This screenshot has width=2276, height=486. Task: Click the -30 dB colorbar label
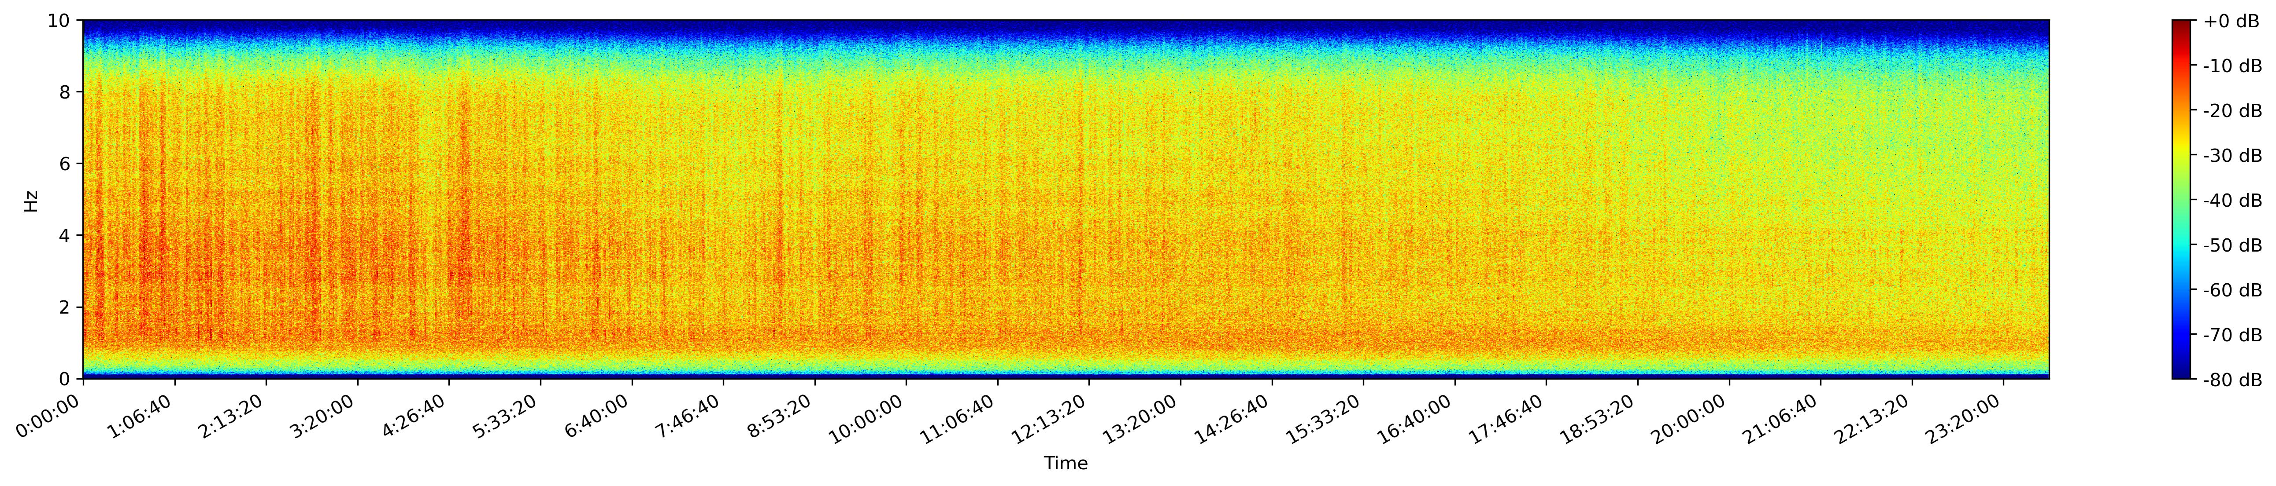[2233, 156]
